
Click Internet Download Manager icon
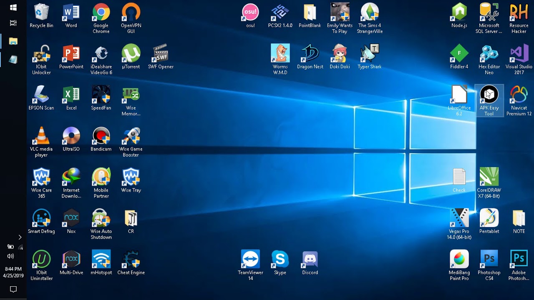point(71,184)
